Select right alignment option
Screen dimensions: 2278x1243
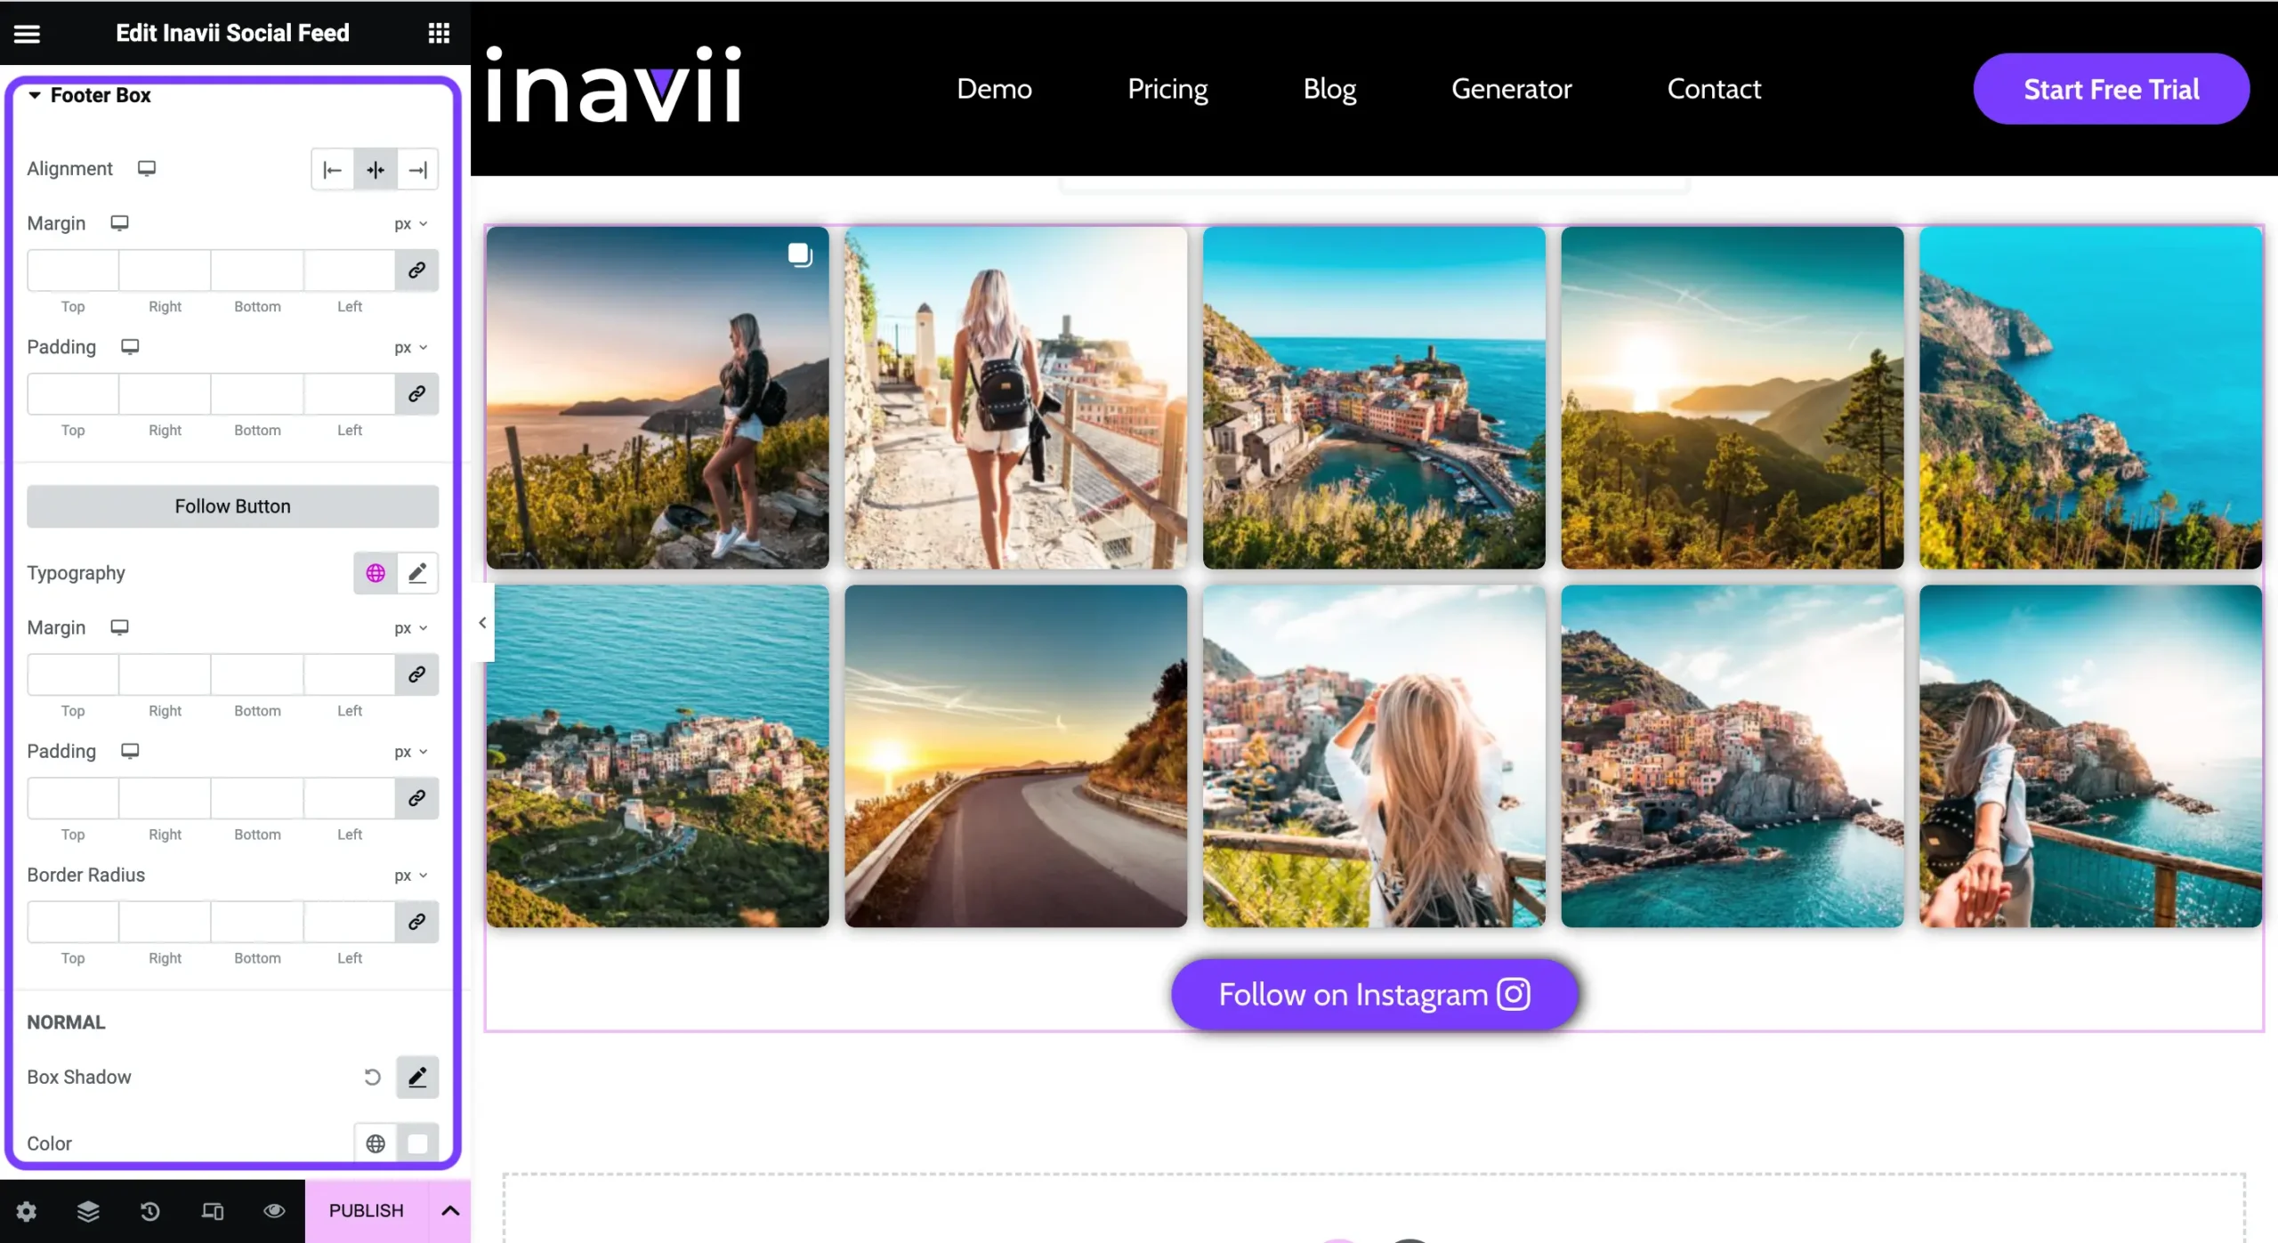[x=417, y=169]
